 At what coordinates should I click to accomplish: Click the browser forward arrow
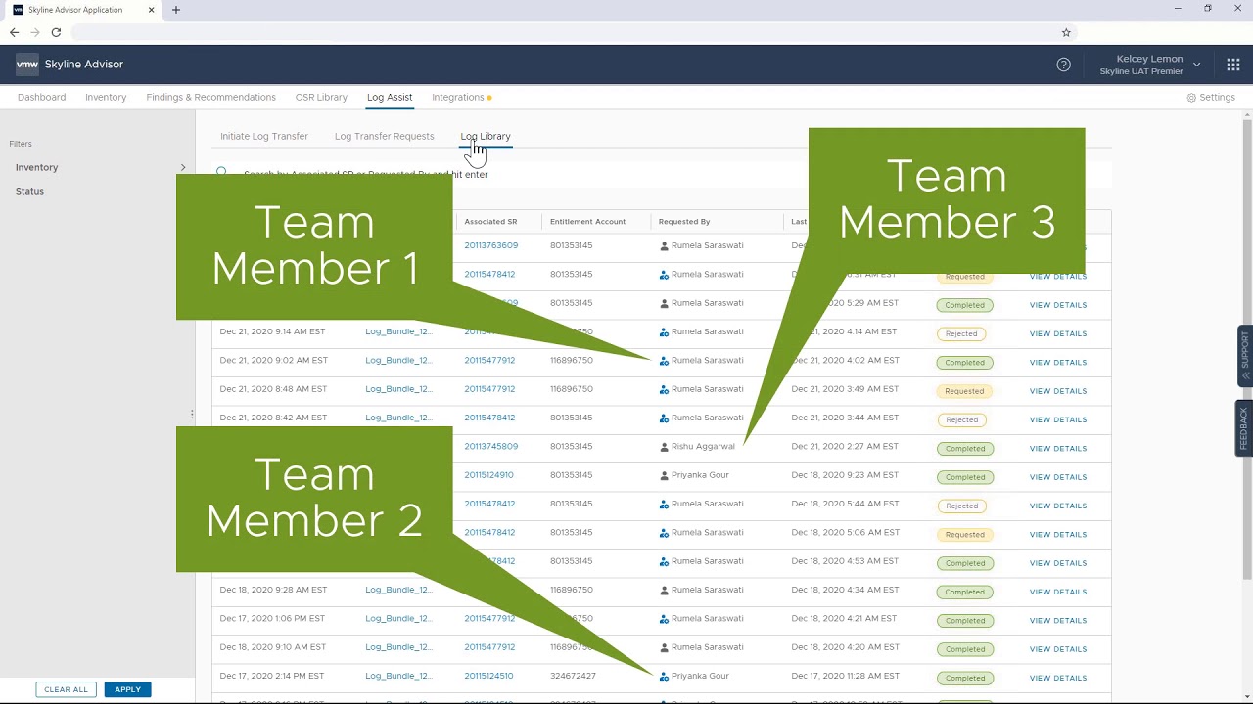[35, 32]
